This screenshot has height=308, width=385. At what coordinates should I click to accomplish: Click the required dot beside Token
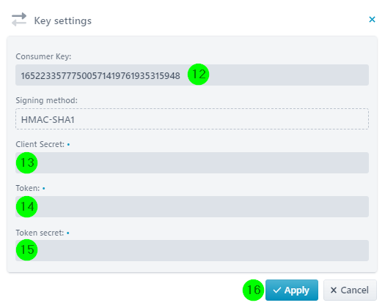click(x=44, y=189)
